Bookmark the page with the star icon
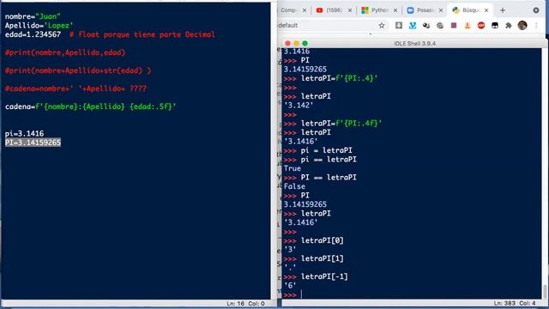The image size is (549, 309). click(x=382, y=25)
